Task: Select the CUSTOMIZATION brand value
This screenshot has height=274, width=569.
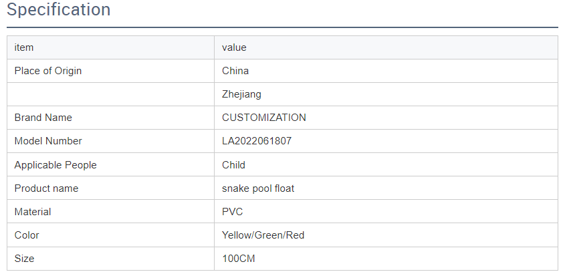Action: [x=264, y=118]
